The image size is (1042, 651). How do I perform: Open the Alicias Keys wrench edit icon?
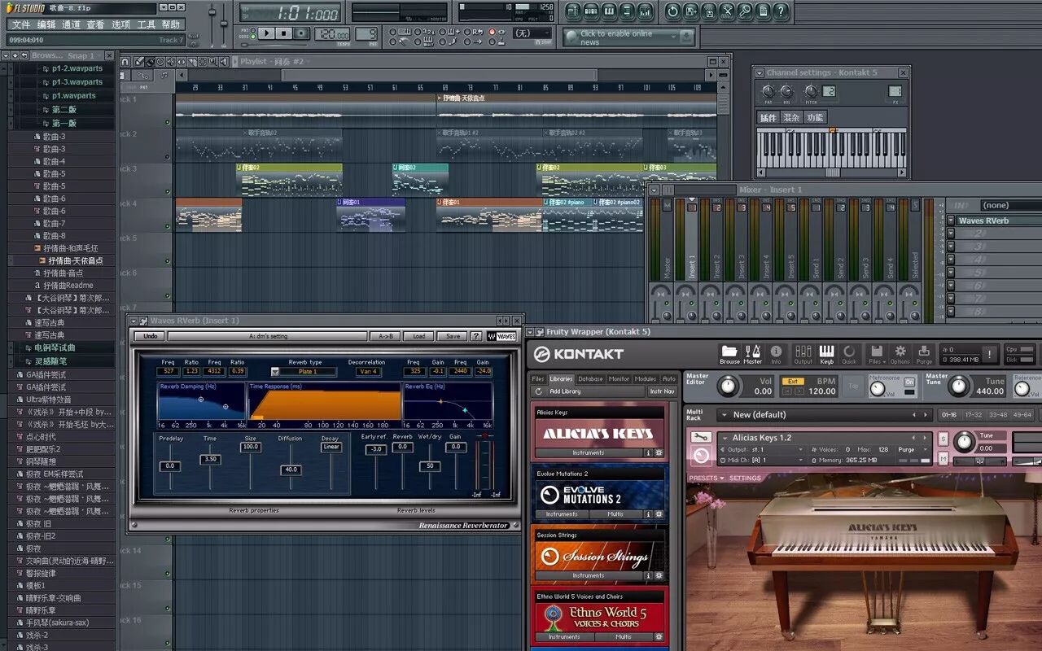[x=700, y=437]
